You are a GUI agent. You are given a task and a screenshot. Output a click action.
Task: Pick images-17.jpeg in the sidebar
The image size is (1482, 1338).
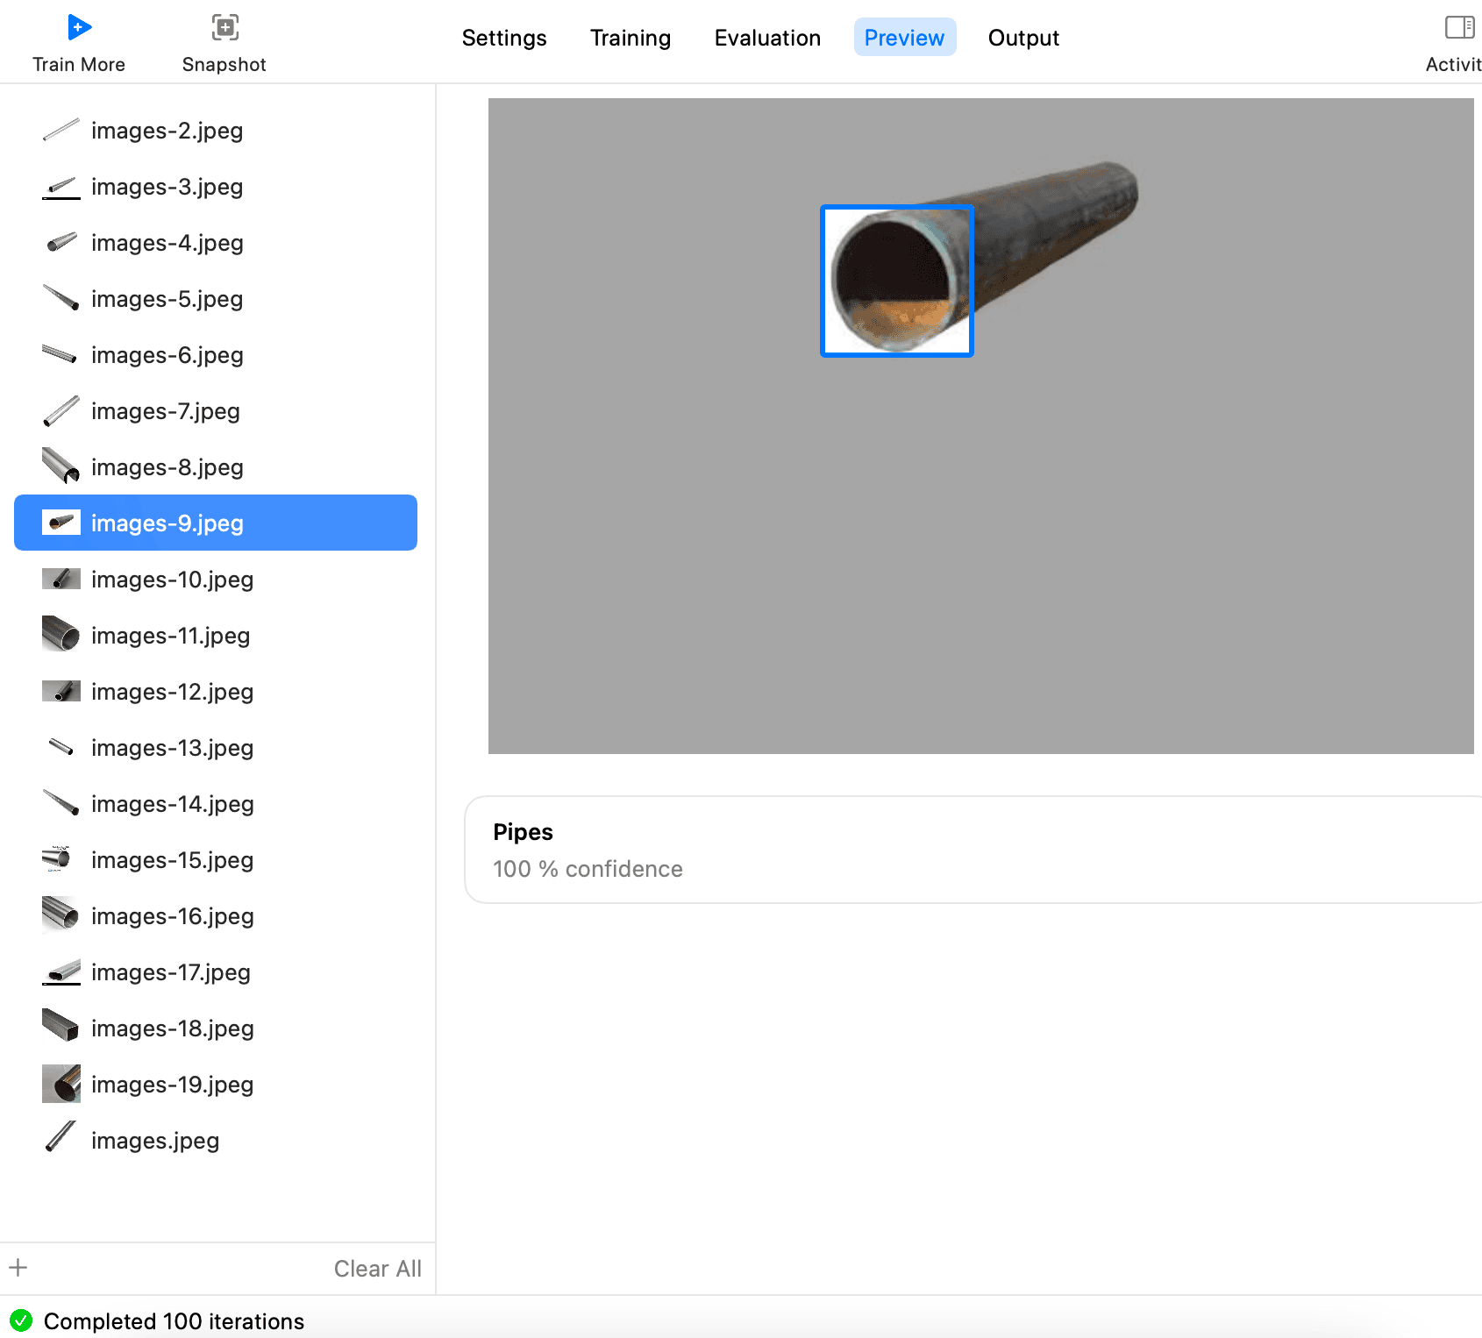[216, 971]
